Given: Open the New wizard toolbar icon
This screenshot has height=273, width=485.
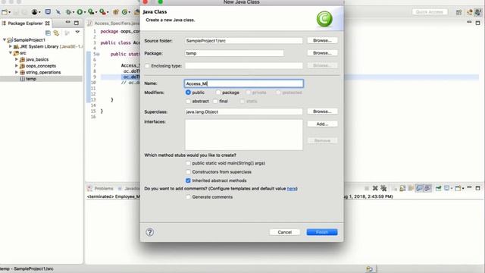Looking at the screenshot, I should [5, 12].
